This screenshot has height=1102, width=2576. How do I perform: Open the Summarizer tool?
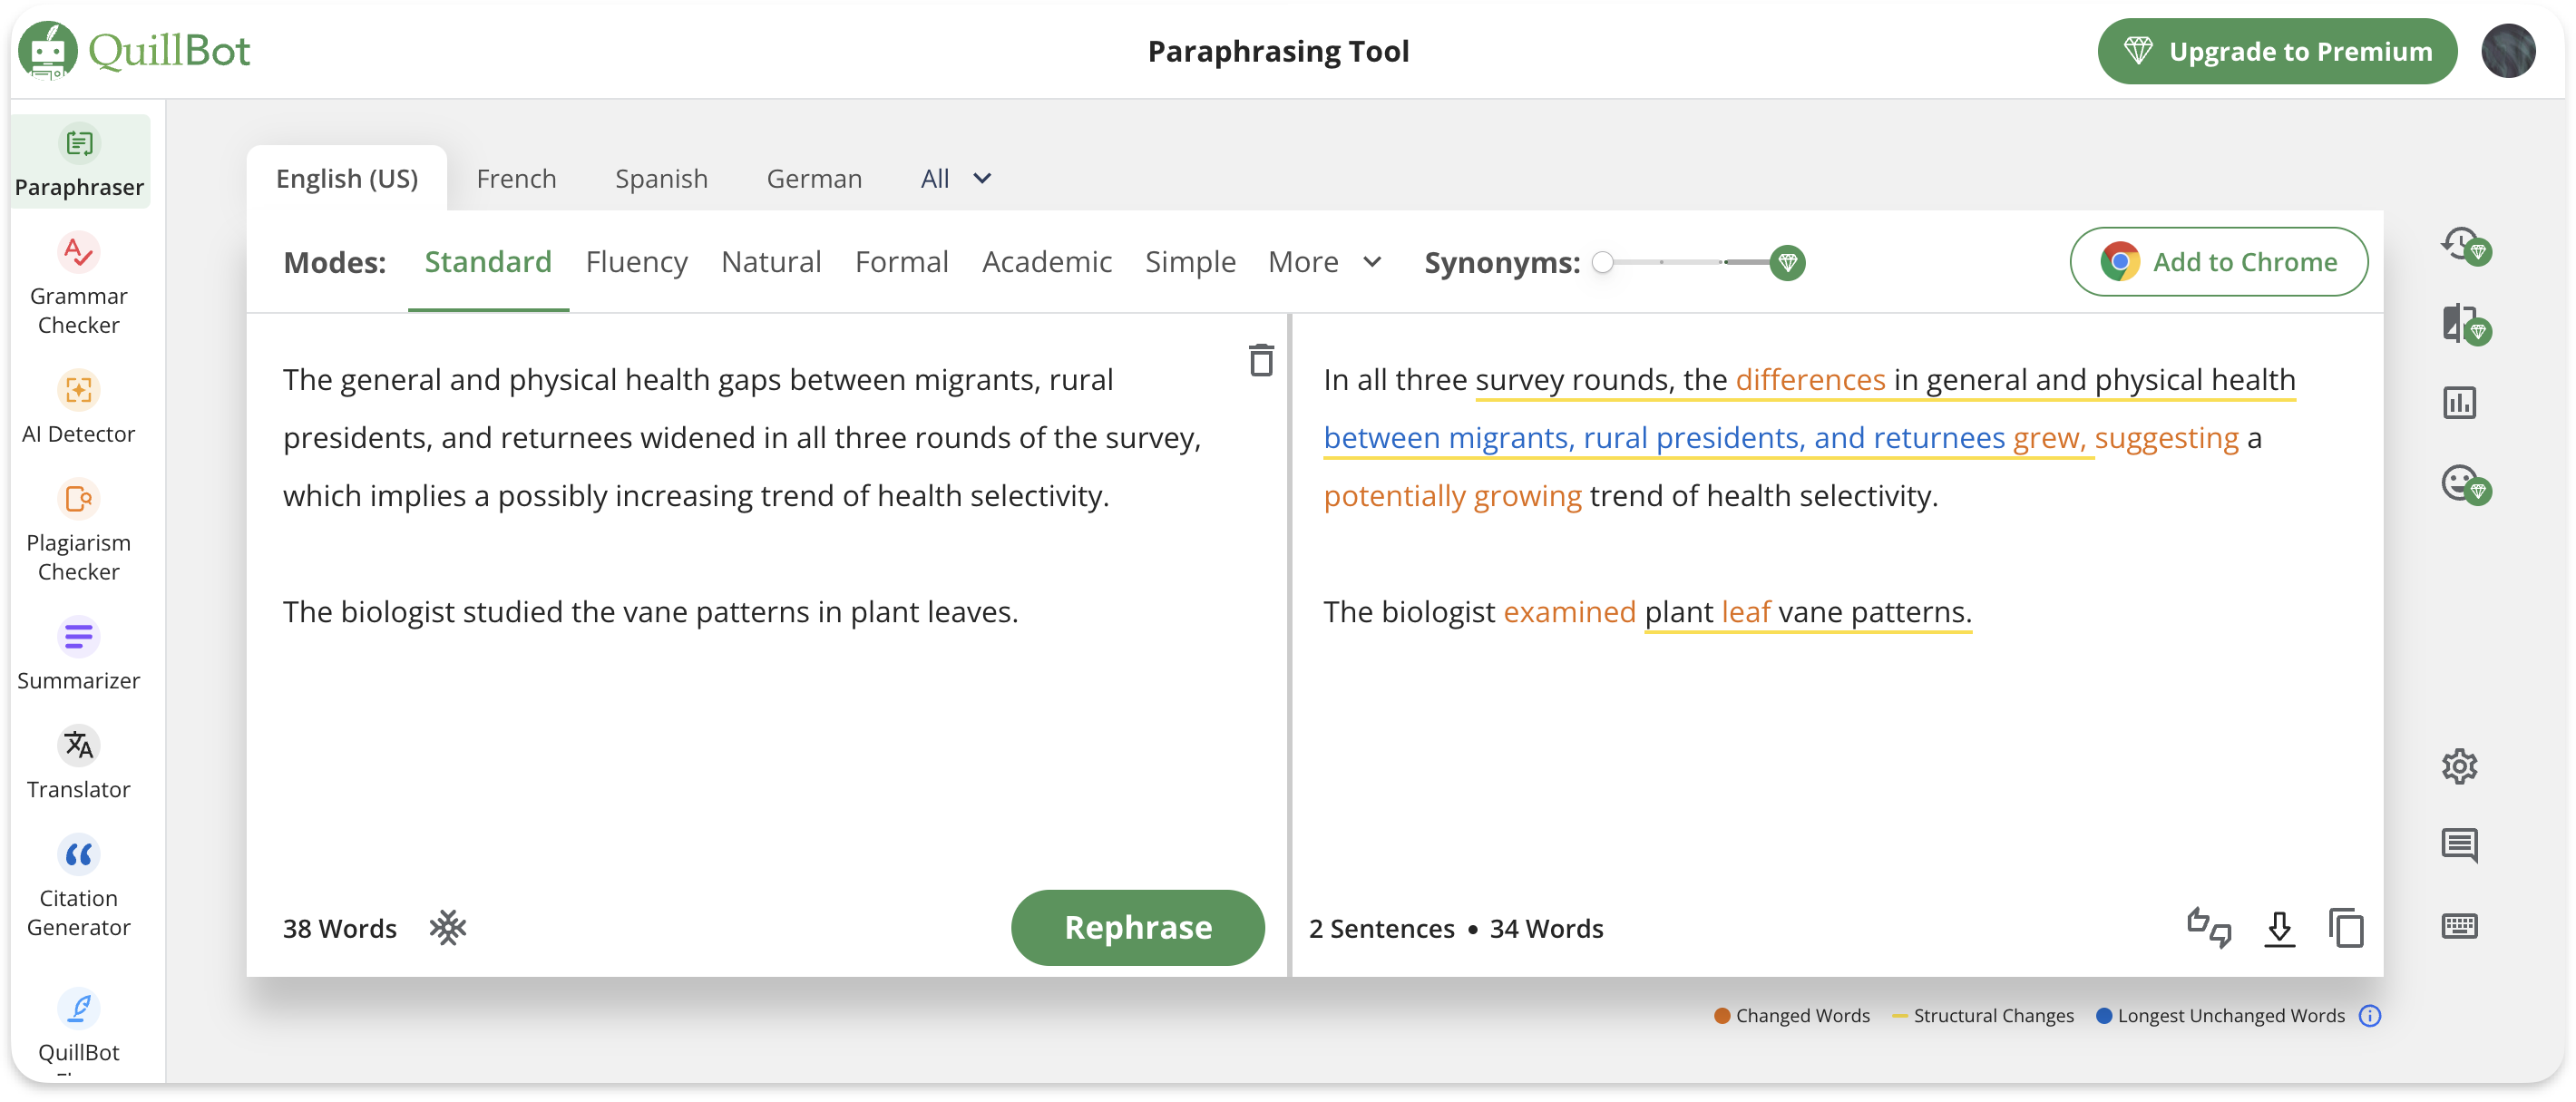(79, 652)
